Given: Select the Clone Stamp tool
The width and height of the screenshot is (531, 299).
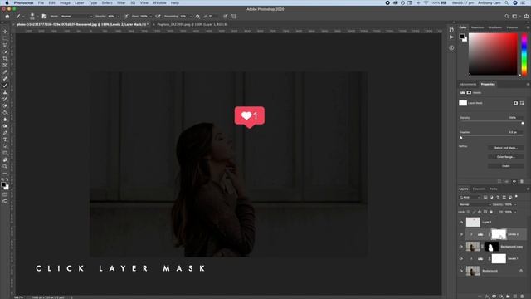Looking at the screenshot, I should pyautogui.click(x=5, y=92).
